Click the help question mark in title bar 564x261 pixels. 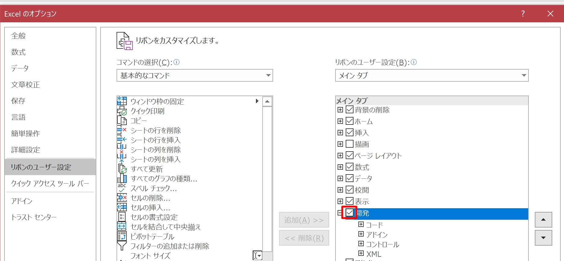coord(523,14)
